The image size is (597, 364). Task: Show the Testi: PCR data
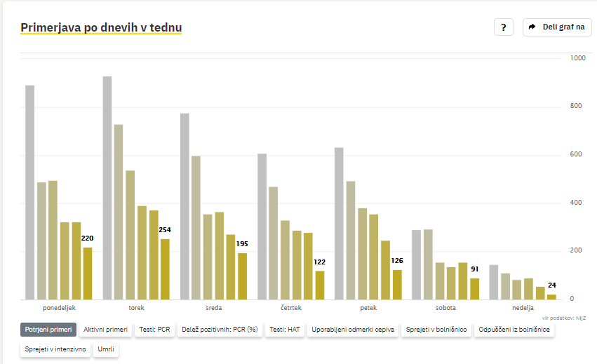point(154,330)
